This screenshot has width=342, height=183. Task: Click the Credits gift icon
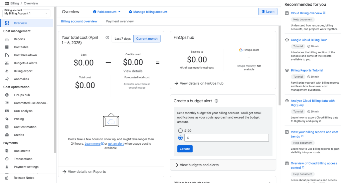click(7, 135)
